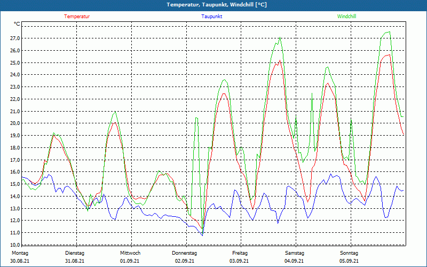Click the chart title 'Temperatur, Taupunkt, Windchill [°C]'
427x267 pixels.
(217, 5)
